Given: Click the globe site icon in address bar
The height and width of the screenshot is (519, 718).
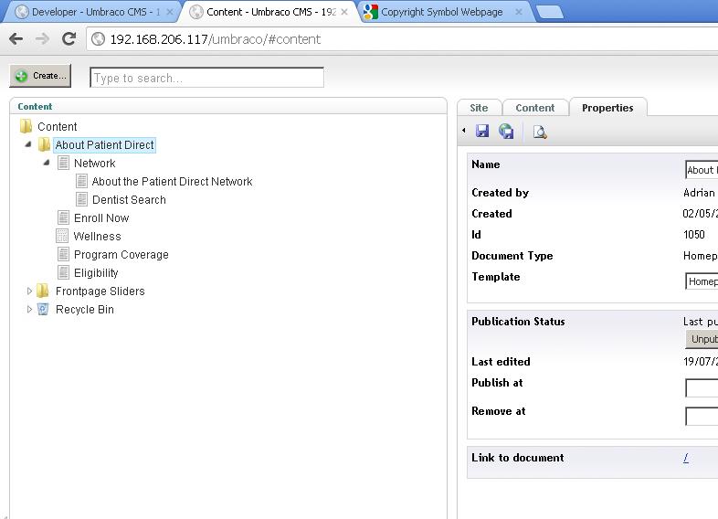Looking at the screenshot, I should 98,39.
